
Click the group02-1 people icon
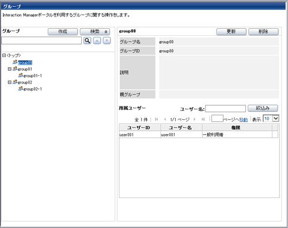pos(21,89)
